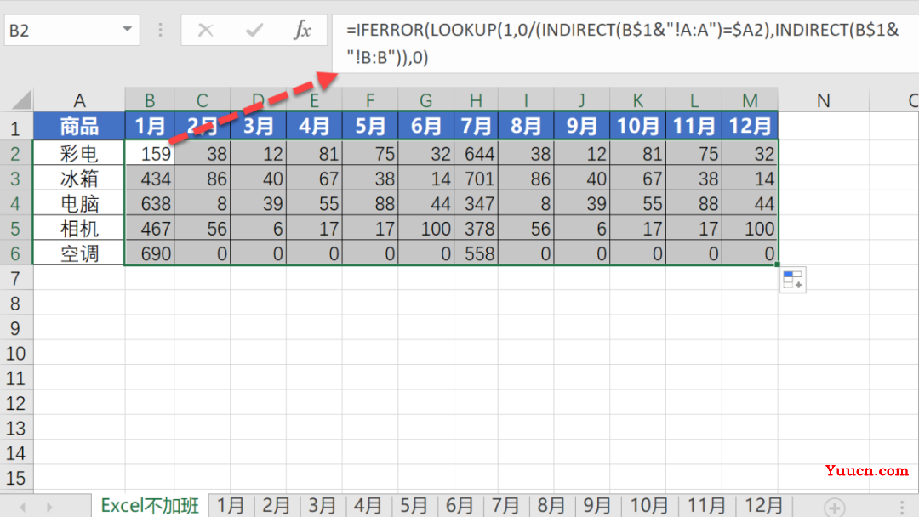This screenshot has width=919, height=517.
Task: Open the 1月 sheet tab
Action: click(x=231, y=505)
